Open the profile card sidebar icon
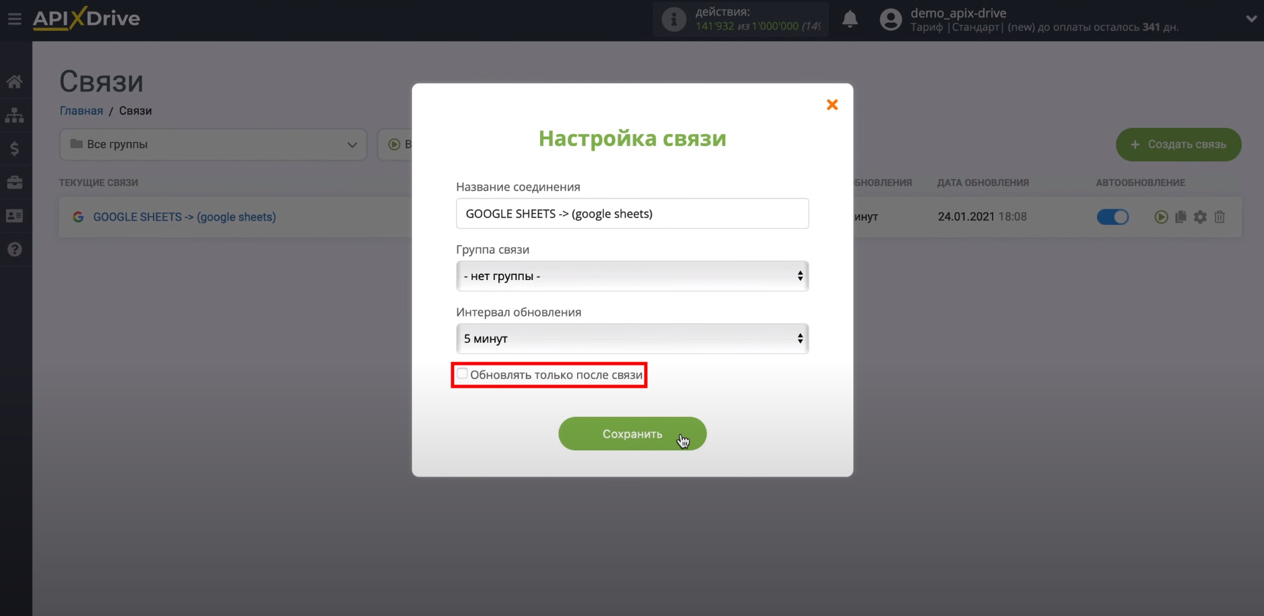Screen dimensions: 1264x616 coord(15,216)
